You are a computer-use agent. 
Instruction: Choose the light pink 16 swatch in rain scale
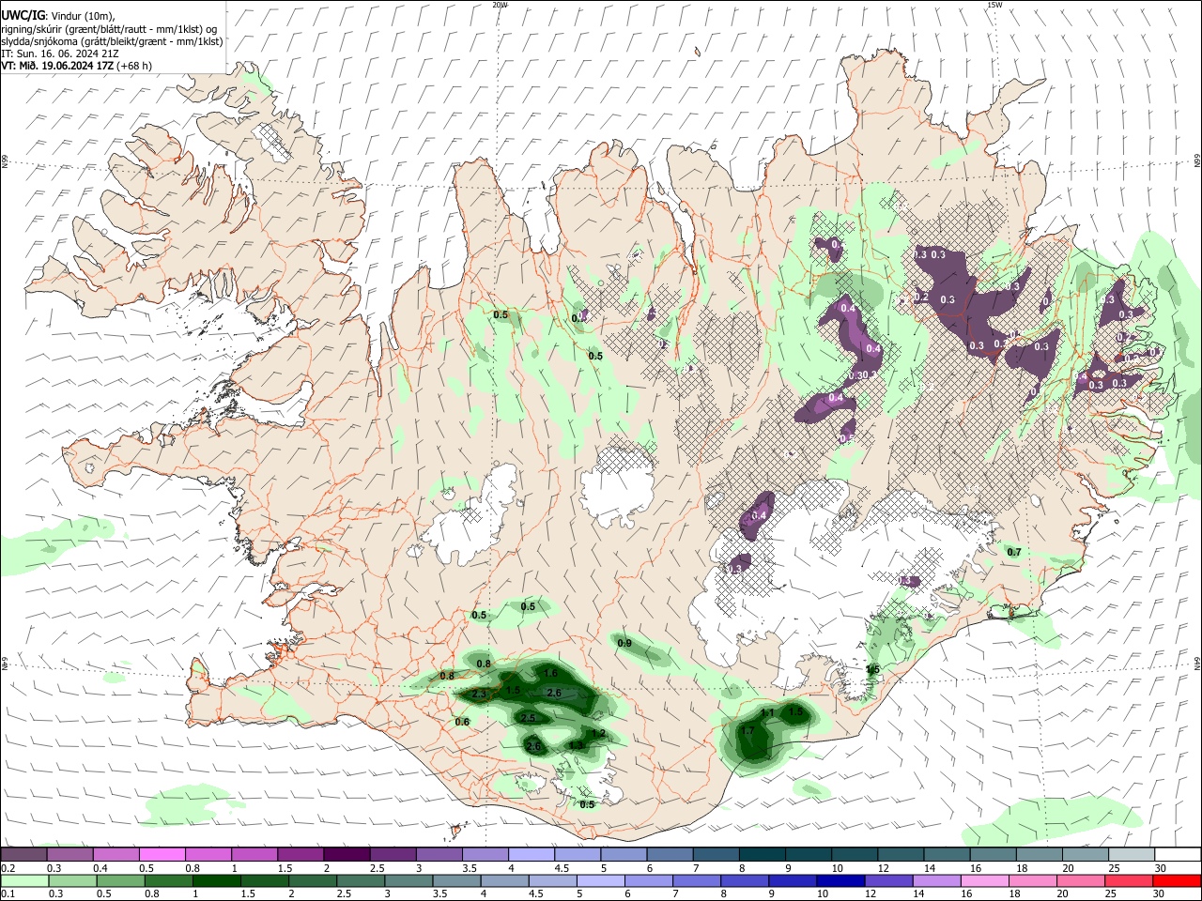click(983, 881)
